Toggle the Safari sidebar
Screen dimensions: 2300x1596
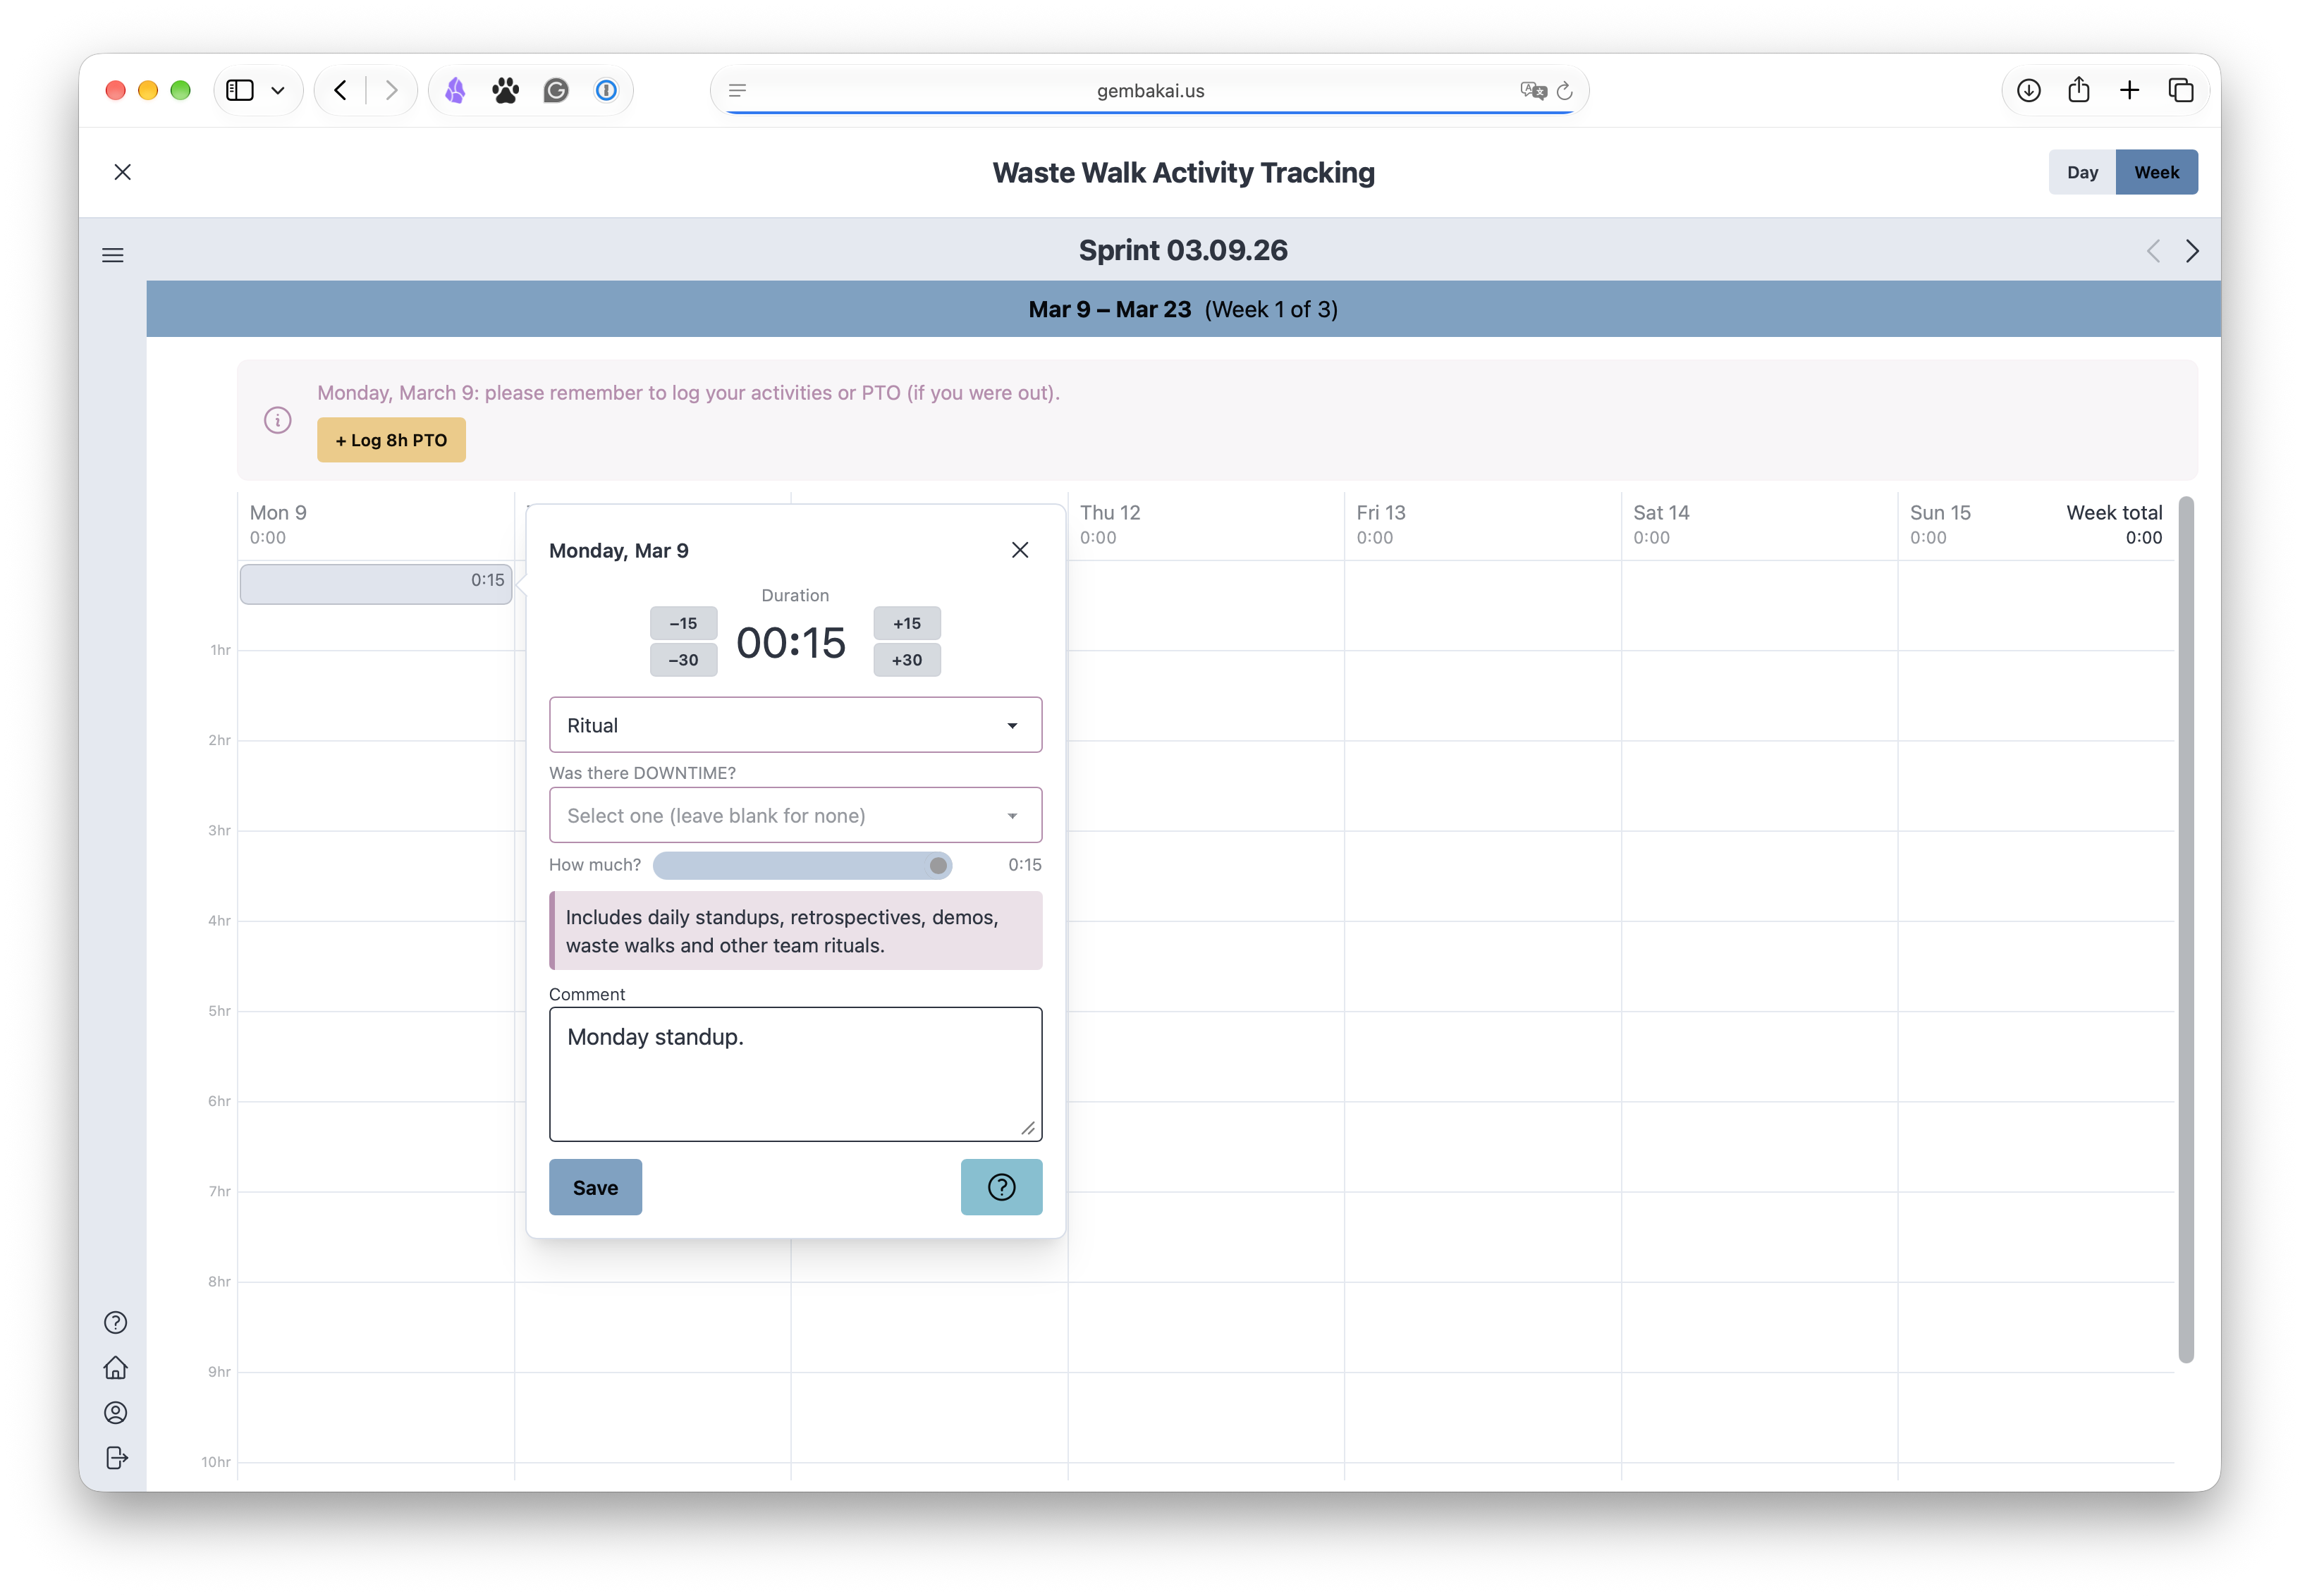[240, 91]
